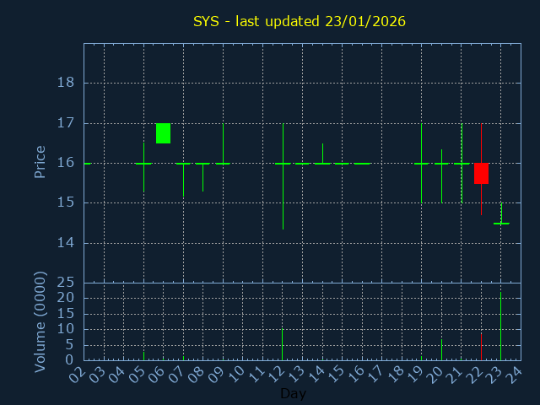Click the red volume bar on day 22

pos(481,346)
